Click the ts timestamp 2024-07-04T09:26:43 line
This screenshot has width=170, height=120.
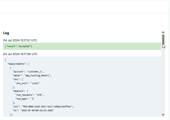point(33,110)
